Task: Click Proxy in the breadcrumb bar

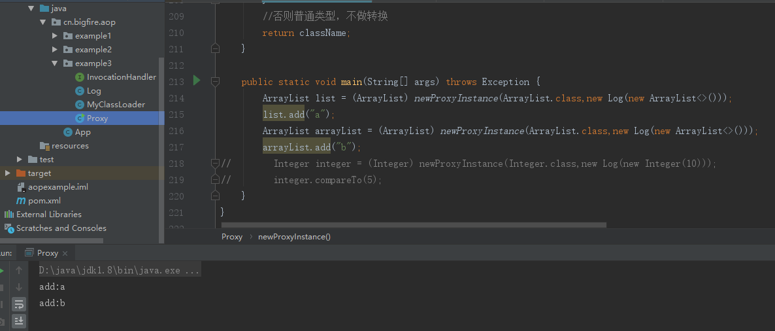Action: point(232,237)
